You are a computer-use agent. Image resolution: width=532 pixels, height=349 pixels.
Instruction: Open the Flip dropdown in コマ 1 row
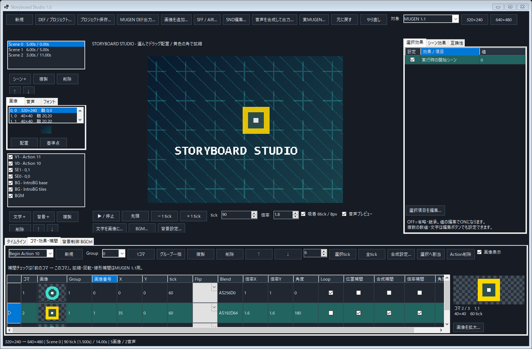(x=214, y=288)
